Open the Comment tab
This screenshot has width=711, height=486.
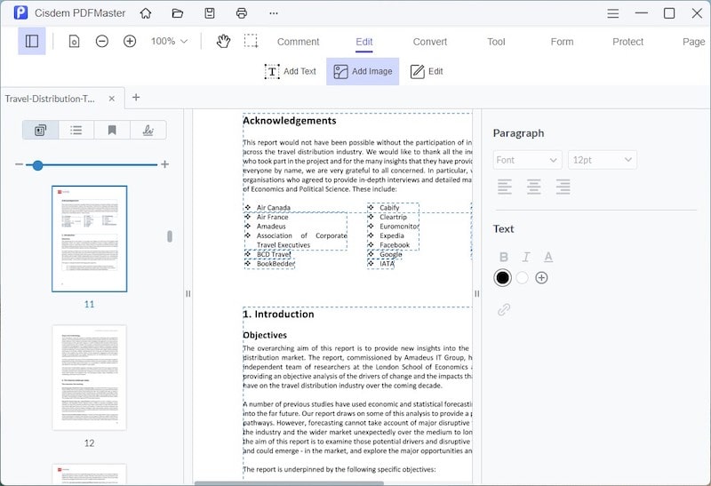pyautogui.click(x=298, y=42)
